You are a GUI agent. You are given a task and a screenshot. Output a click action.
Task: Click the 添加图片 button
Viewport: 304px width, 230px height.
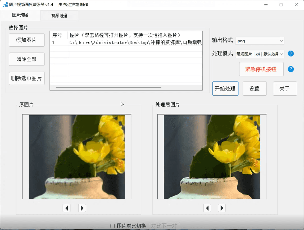point(26,40)
